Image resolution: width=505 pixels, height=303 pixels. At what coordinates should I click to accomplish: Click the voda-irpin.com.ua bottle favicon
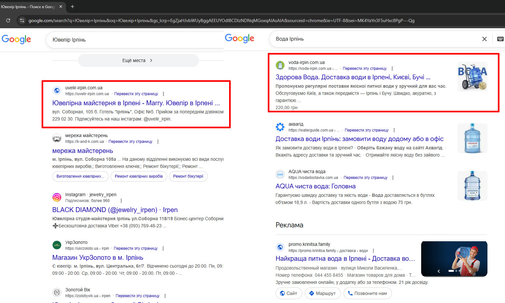click(280, 65)
